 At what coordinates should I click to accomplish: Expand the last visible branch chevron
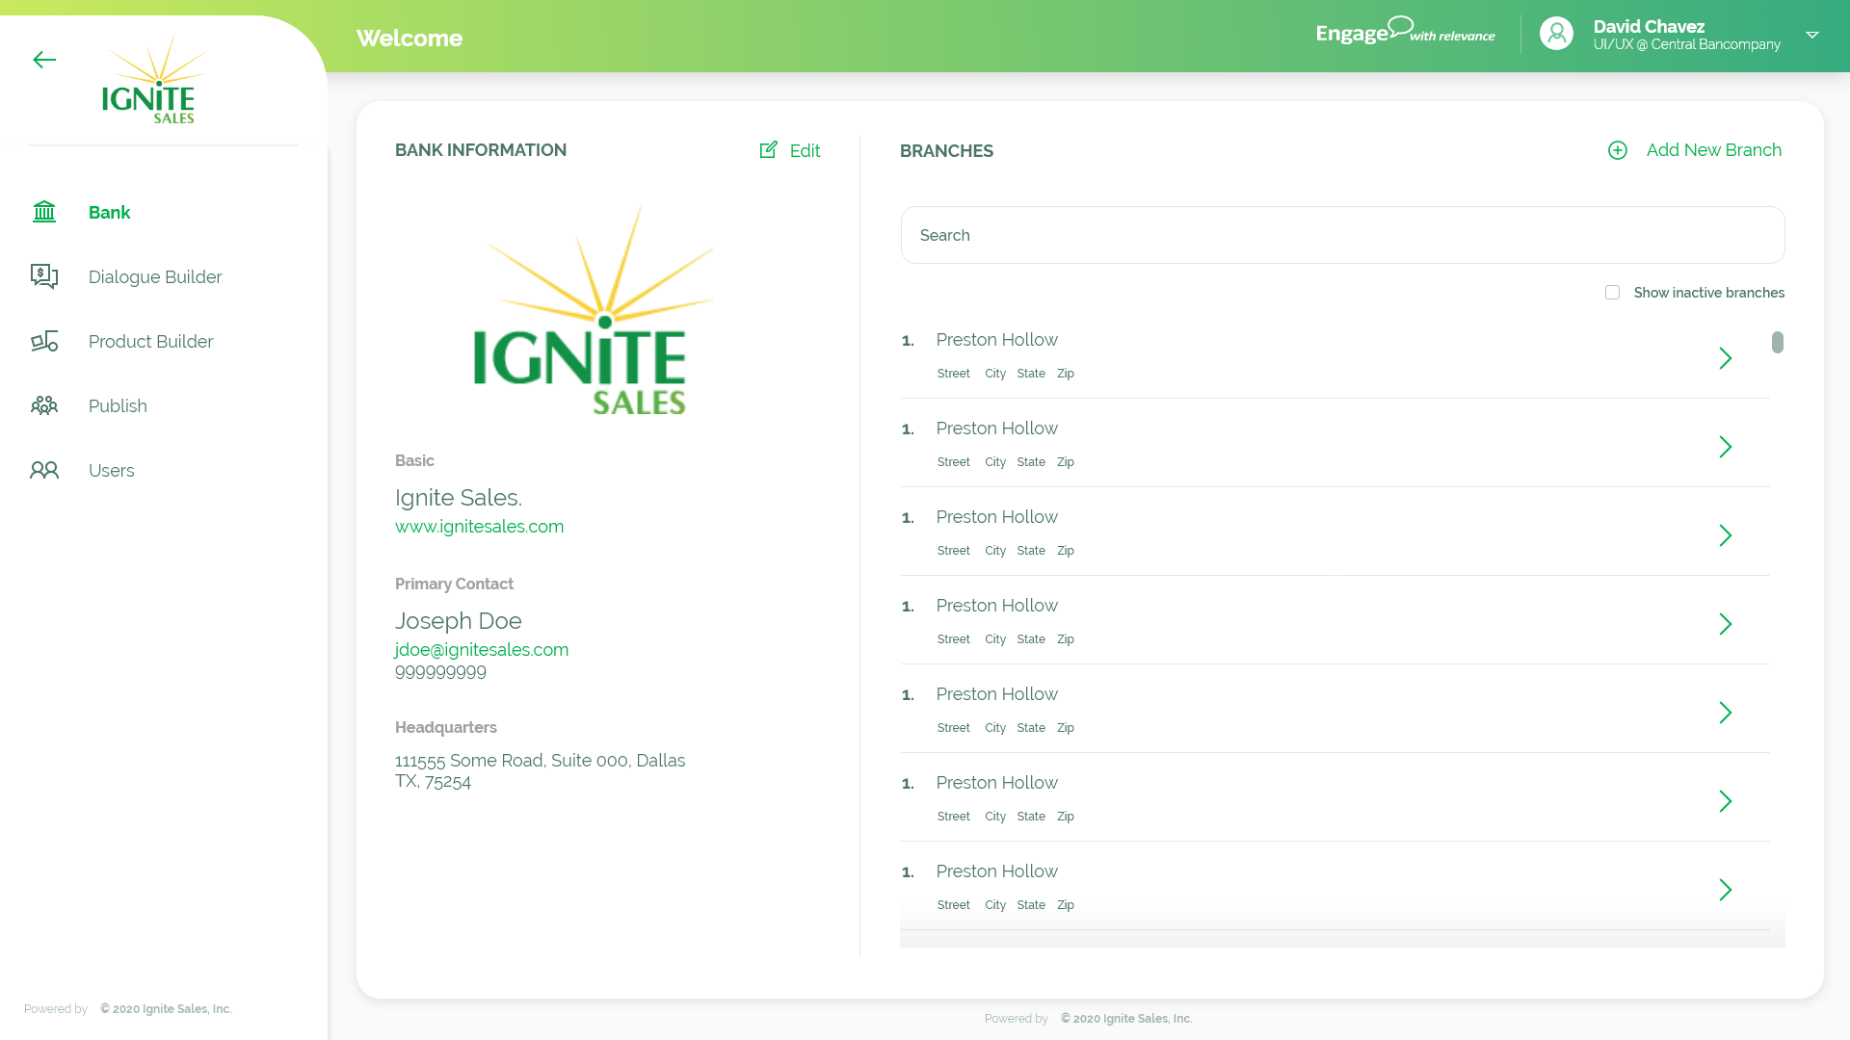[1726, 890]
